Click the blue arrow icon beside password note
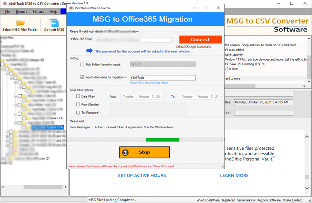 [89, 51]
